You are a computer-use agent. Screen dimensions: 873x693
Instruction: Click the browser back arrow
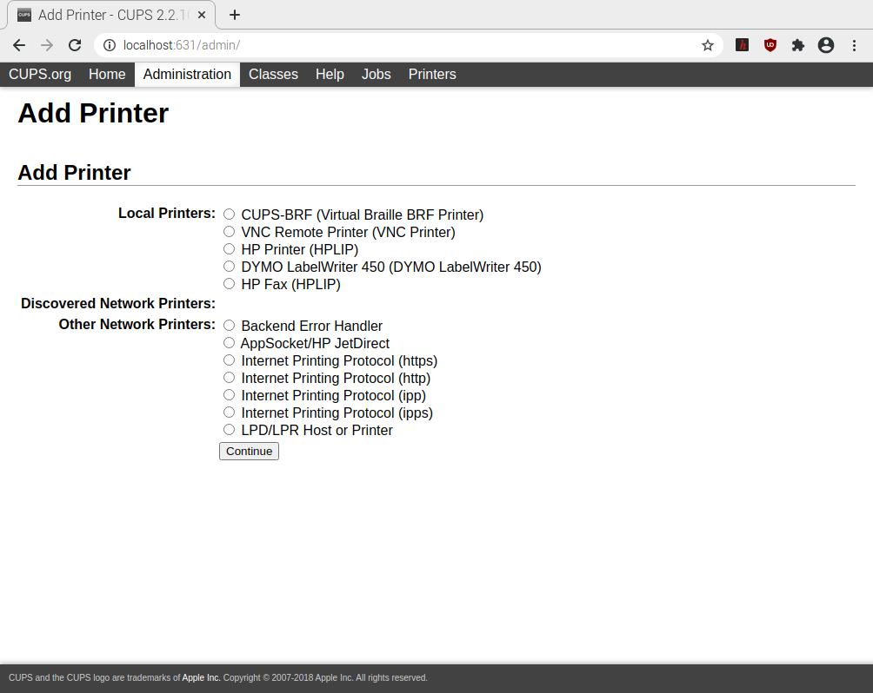coord(19,45)
